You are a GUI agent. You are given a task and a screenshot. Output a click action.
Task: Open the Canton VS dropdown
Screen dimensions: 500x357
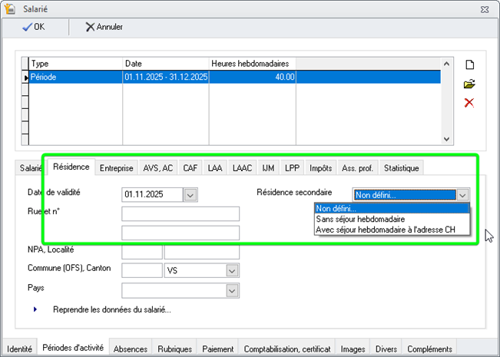click(x=232, y=270)
